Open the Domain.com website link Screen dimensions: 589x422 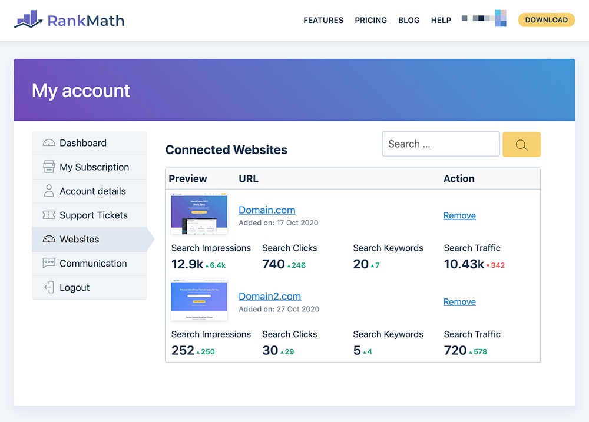(x=266, y=210)
